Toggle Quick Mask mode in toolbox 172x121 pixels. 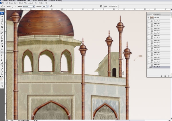2,83
